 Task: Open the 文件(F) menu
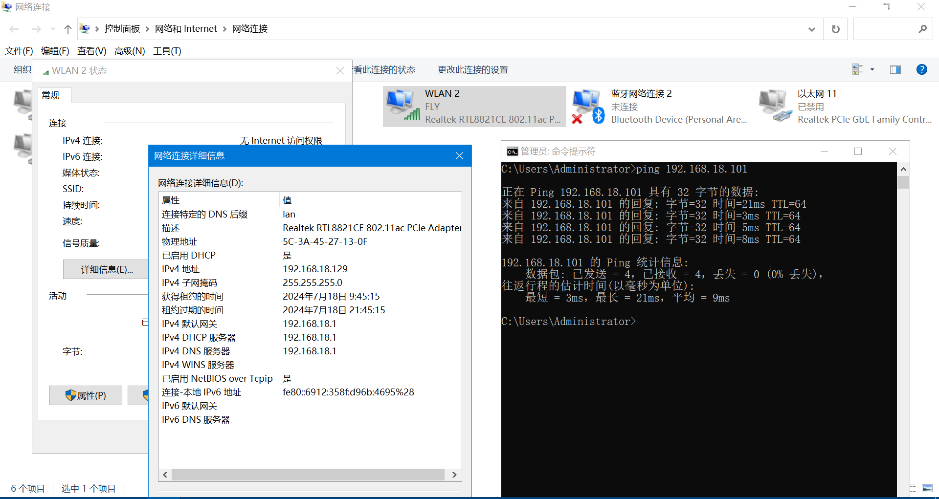tap(19, 51)
